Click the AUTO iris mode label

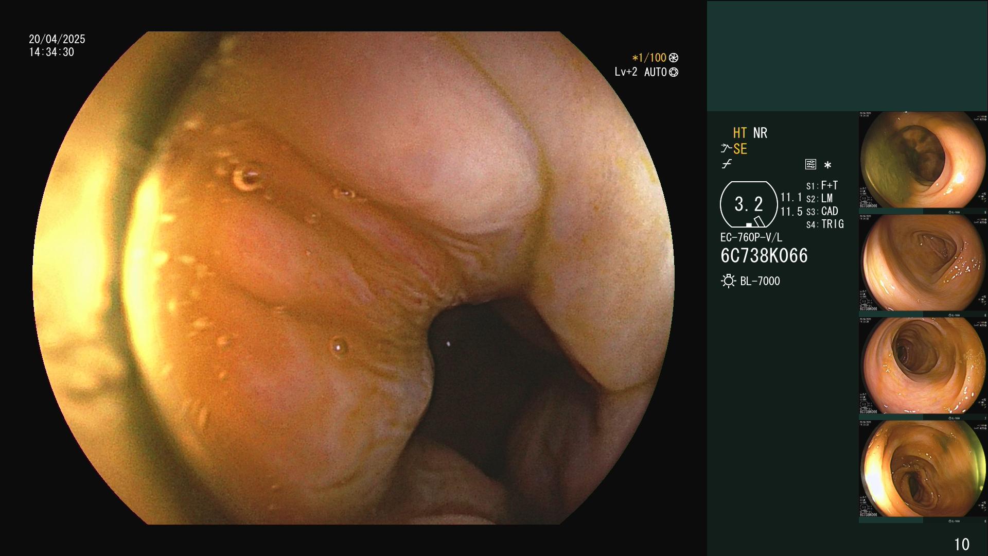click(x=655, y=72)
